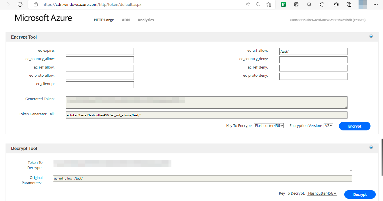The height and width of the screenshot is (201, 383).
Task: Open the Key To Encrypt dropdown
Action: pyautogui.click(x=269, y=126)
